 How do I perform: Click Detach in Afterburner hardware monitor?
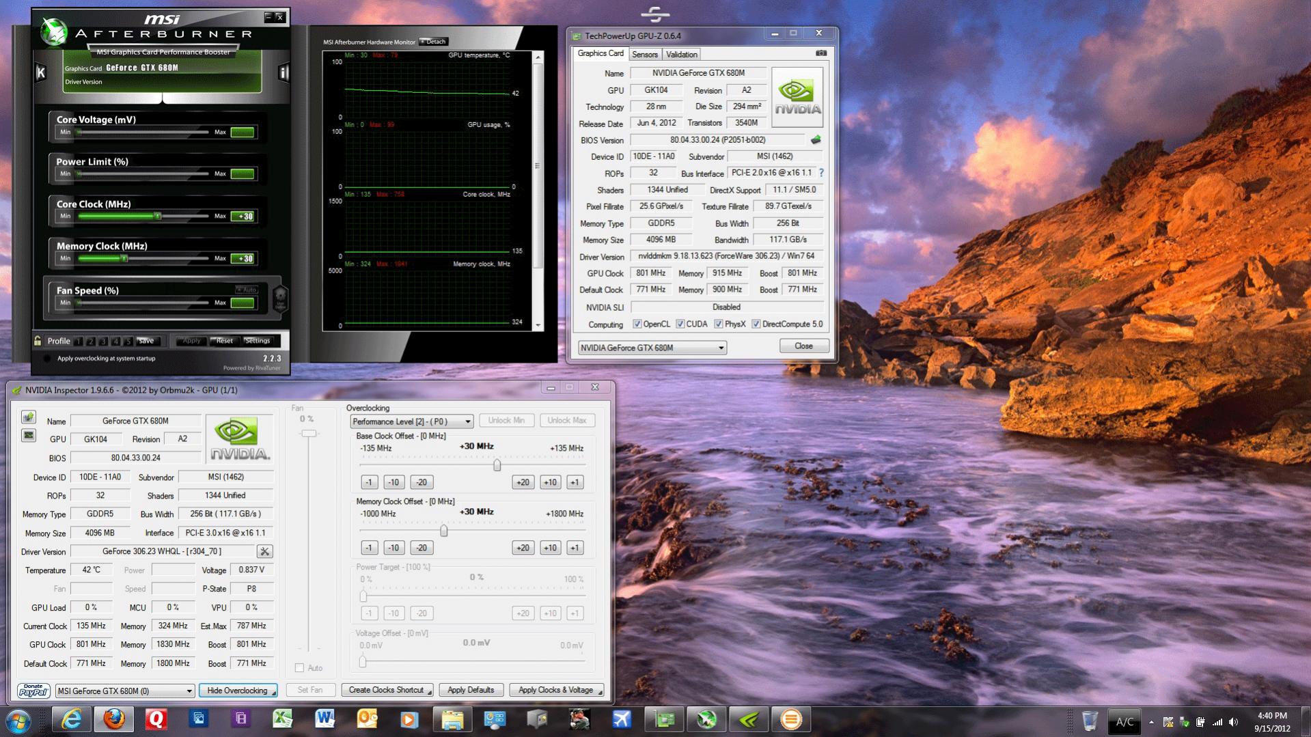click(433, 42)
